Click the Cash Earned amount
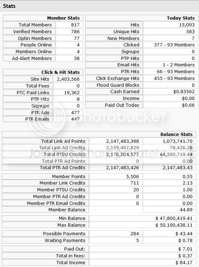 click(184, 91)
